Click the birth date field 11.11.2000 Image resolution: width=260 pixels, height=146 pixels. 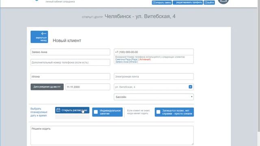(x=88, y=87)
